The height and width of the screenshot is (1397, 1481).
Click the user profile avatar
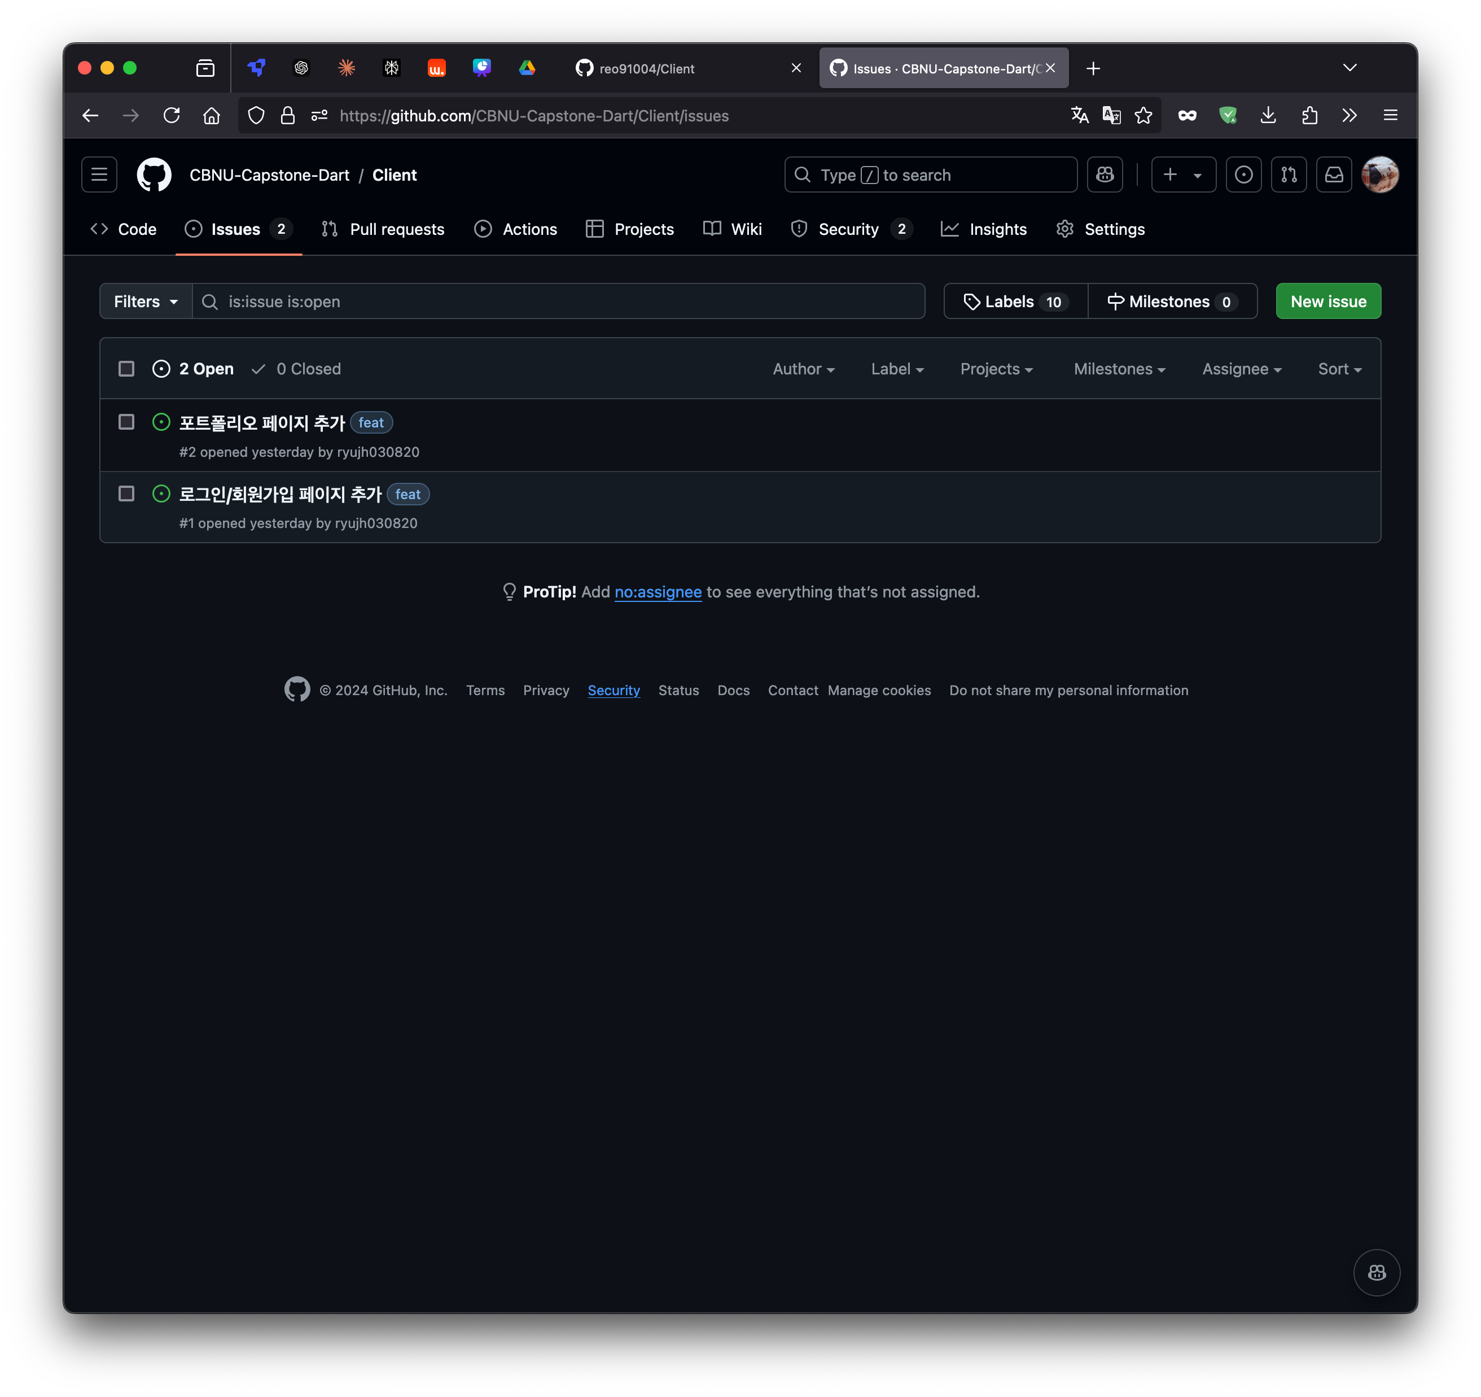pyautogui.click(x=1379, y=174)
